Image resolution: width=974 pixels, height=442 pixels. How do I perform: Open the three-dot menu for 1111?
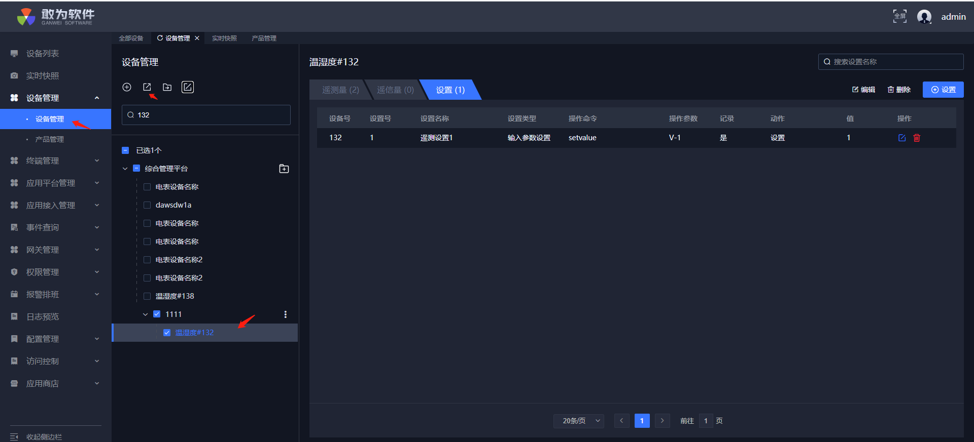click(286, 314)
